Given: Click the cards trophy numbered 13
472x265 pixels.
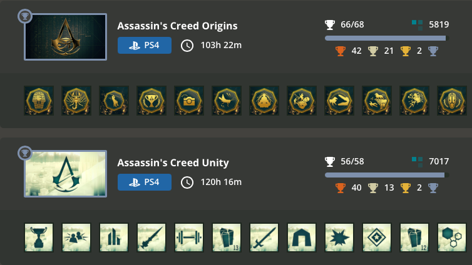Looking at the screenshot, I should click(227, 238).
